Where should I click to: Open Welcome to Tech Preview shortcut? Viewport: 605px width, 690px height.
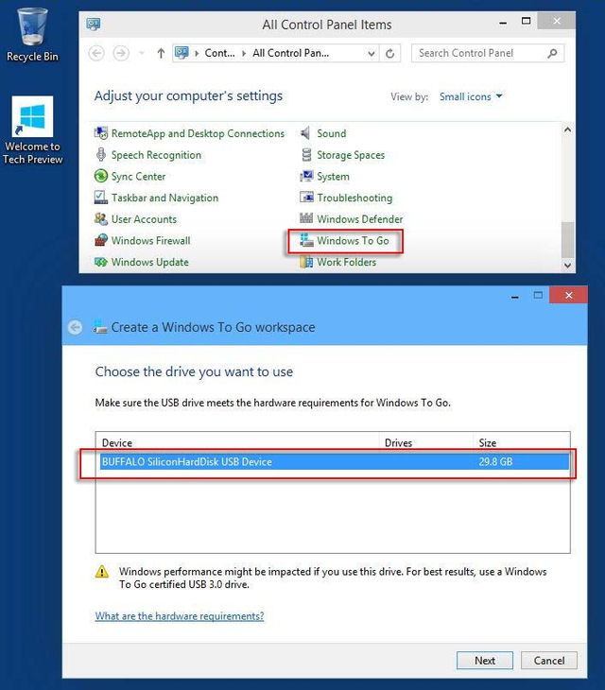32,130
